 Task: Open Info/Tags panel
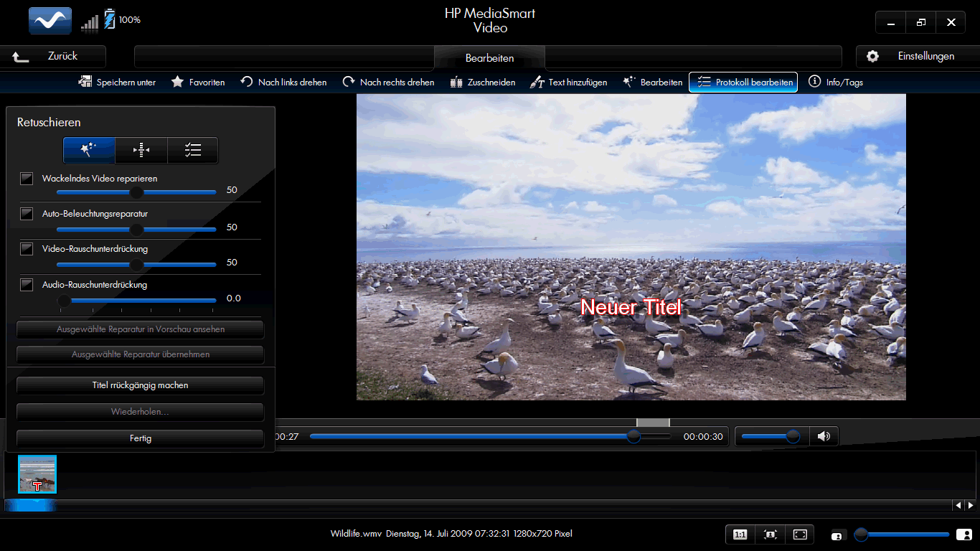coord(836,82)
